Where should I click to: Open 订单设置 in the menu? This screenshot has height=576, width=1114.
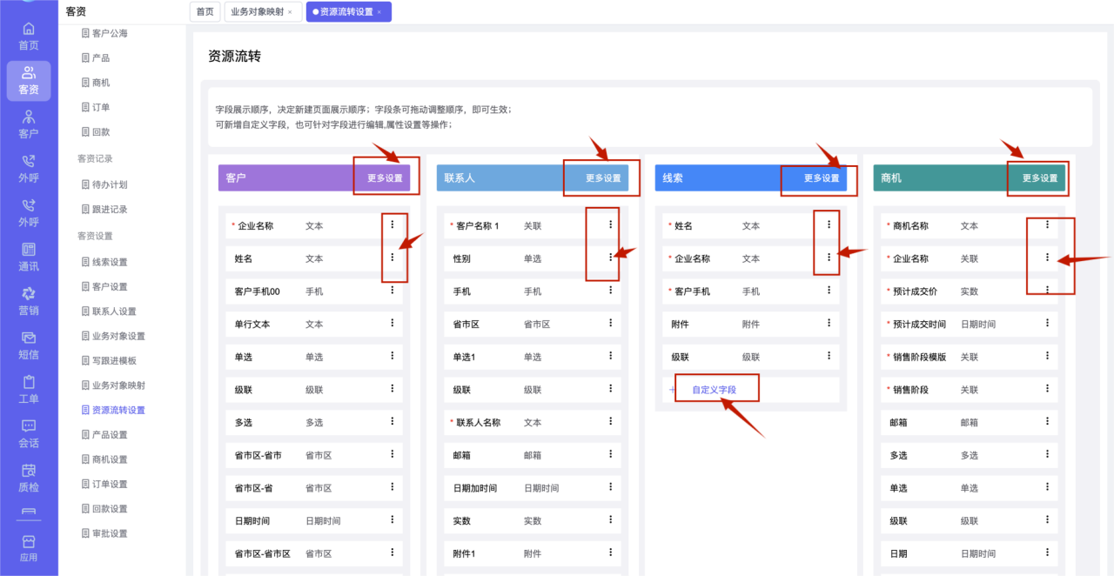click(104, 484)
